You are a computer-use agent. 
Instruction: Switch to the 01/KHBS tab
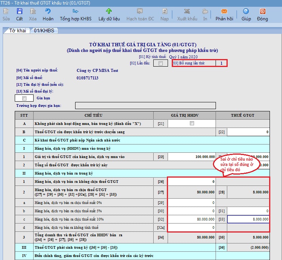click(44, 30)
